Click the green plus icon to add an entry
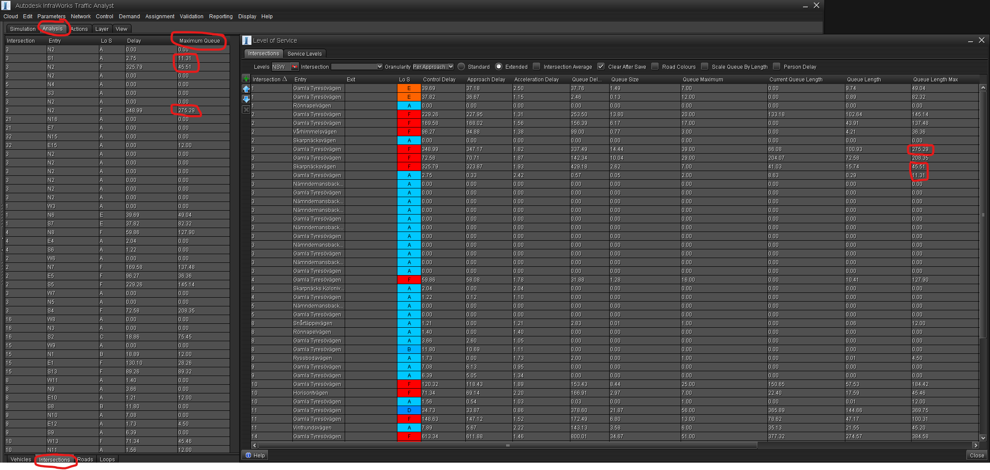 246,79
